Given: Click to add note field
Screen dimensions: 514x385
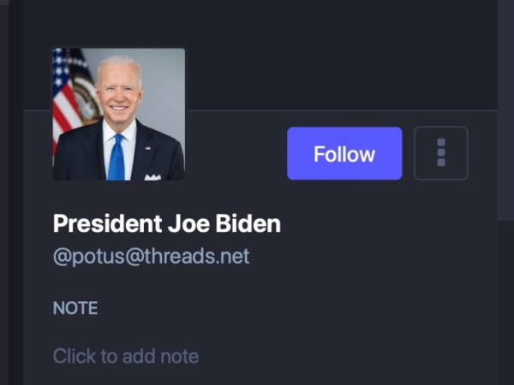Looking at the screenshot, I should tap(126, 356).
